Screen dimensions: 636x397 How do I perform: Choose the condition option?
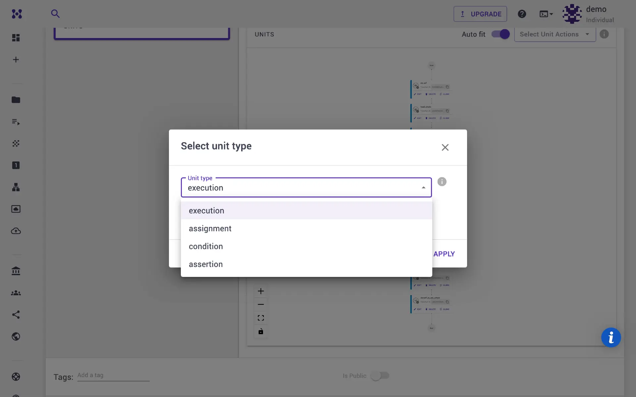point(206,246)
